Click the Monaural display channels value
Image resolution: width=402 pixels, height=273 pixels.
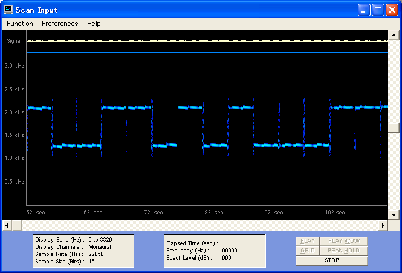[100, 247]
